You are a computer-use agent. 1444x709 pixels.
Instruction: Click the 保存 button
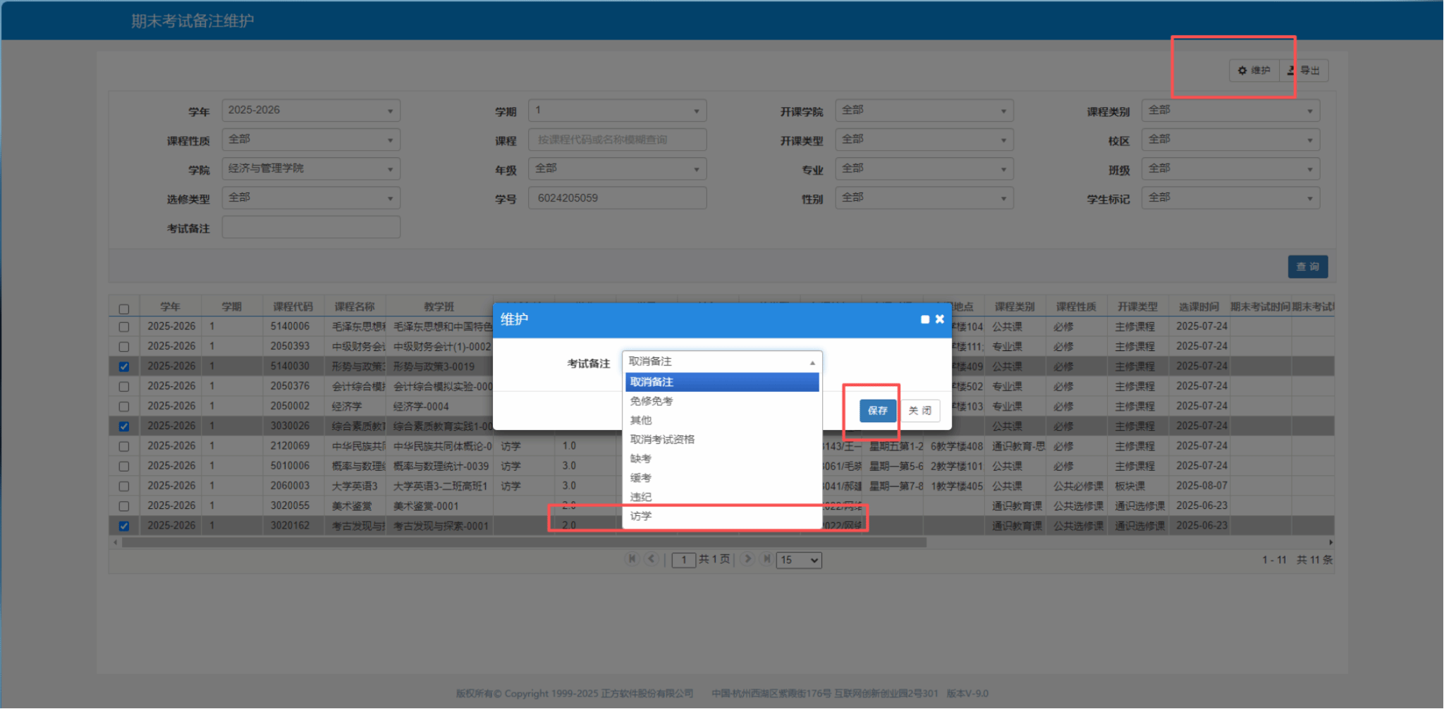(x=877, y=410)
